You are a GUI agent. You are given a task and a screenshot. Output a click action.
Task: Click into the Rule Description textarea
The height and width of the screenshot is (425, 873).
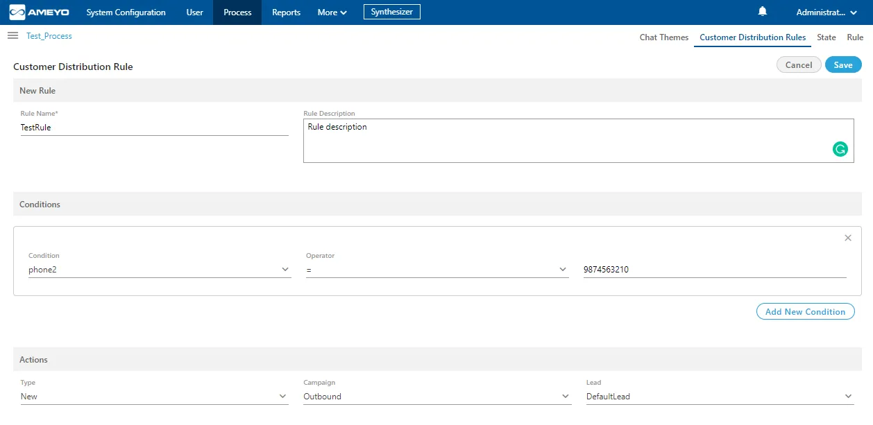pyautogui.click(x=578, y=141)
